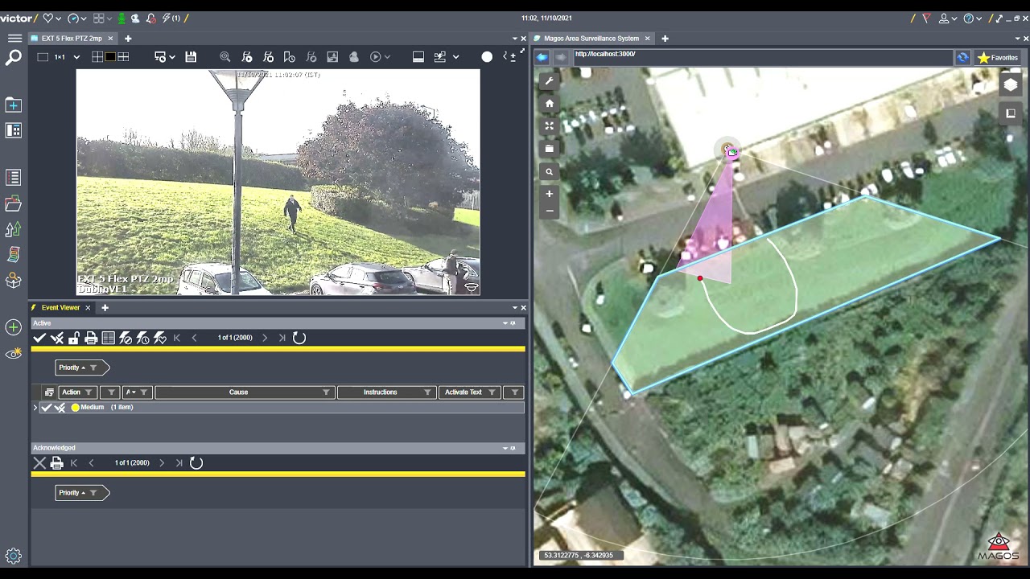Acknowledge selected event checkmark in Active toolbar
1030x579 pixels.
click(x=39, y=339)
